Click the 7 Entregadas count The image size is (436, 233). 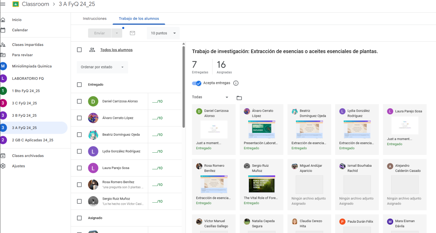point(200,67)
